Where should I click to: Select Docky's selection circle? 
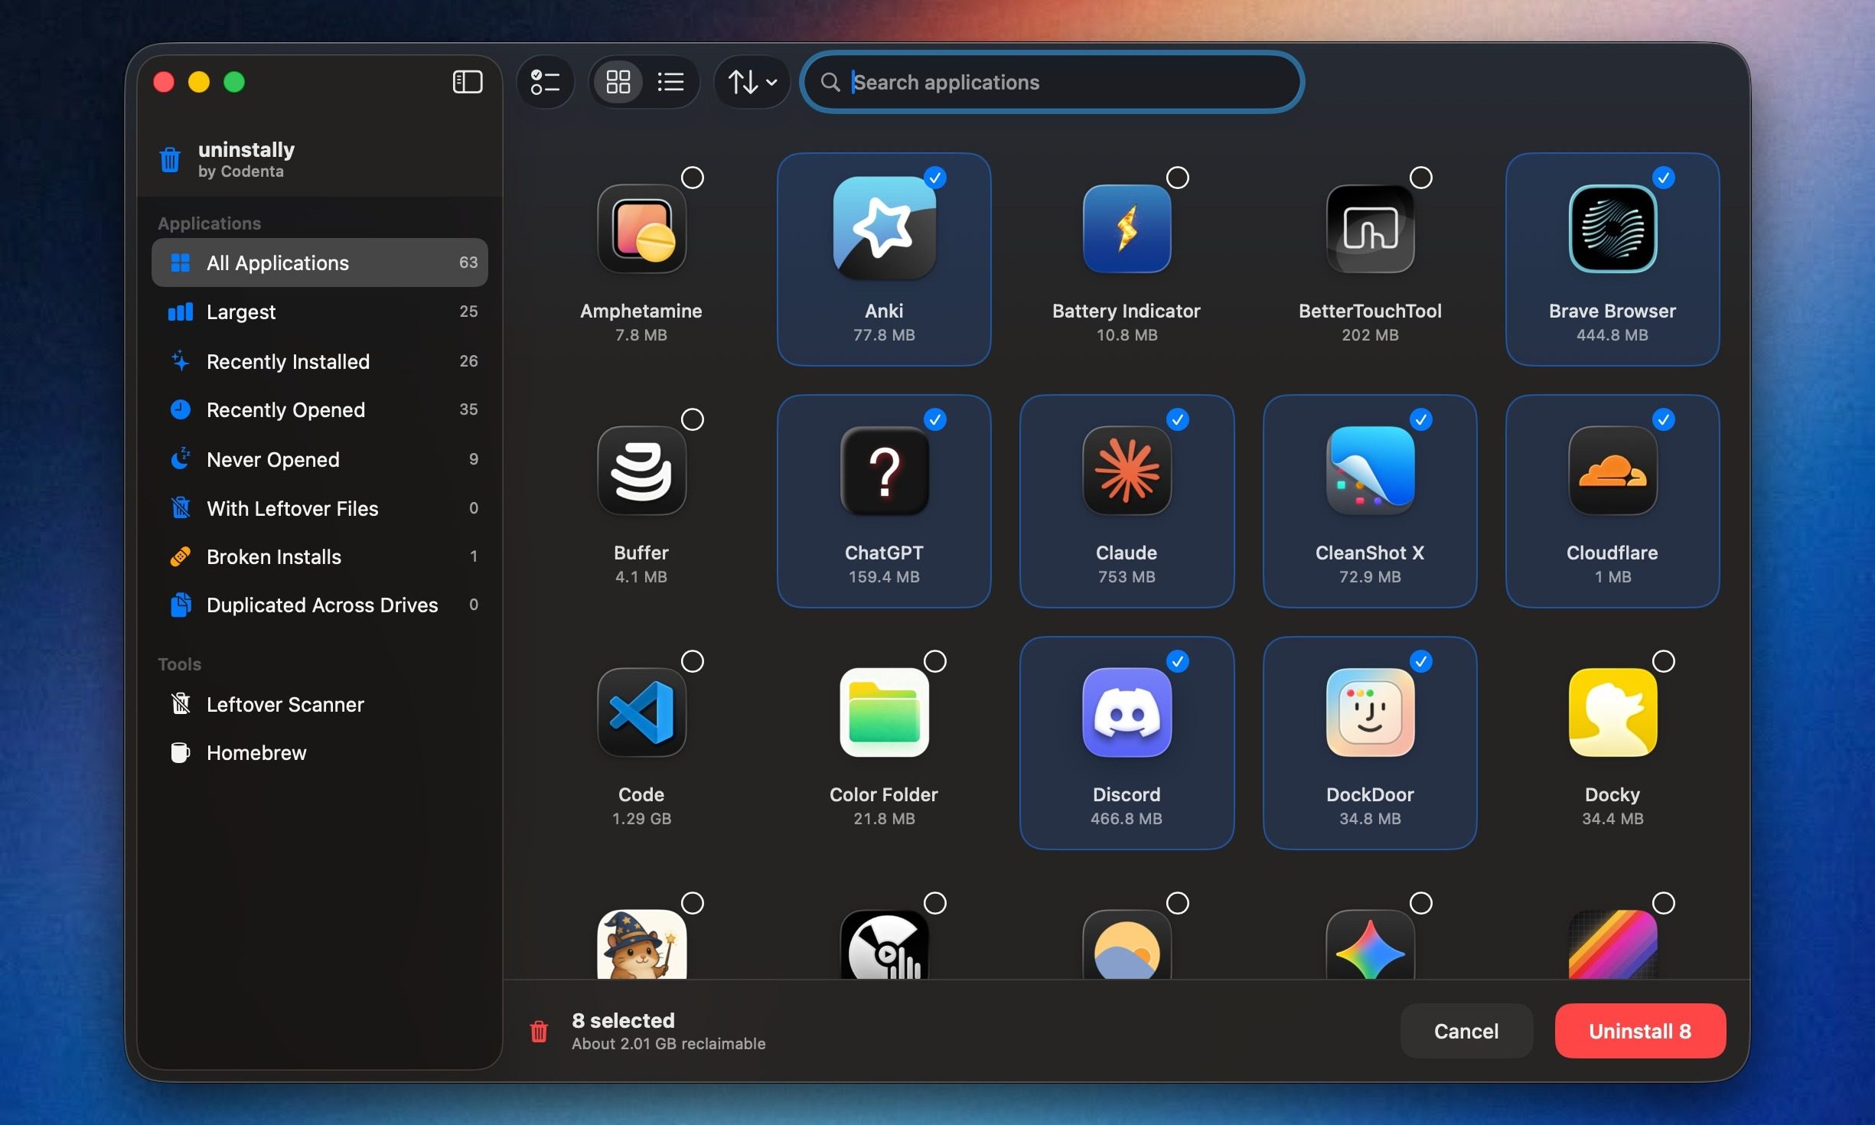pos(1664,661)
